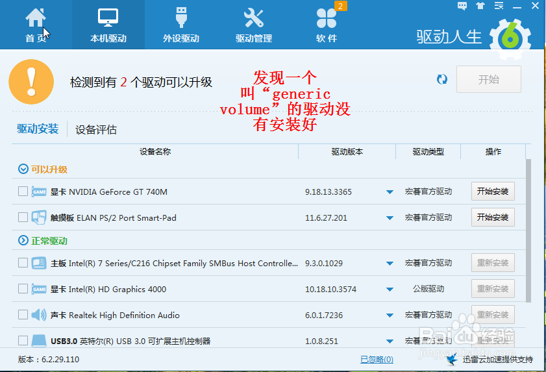The image size is (546, 372).
Task: Open the 软件 tab
Action: click(327, 25)
